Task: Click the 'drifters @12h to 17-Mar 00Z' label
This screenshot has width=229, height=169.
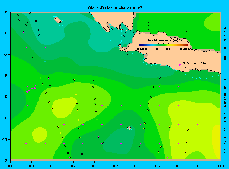Action: tap(194, 65)
